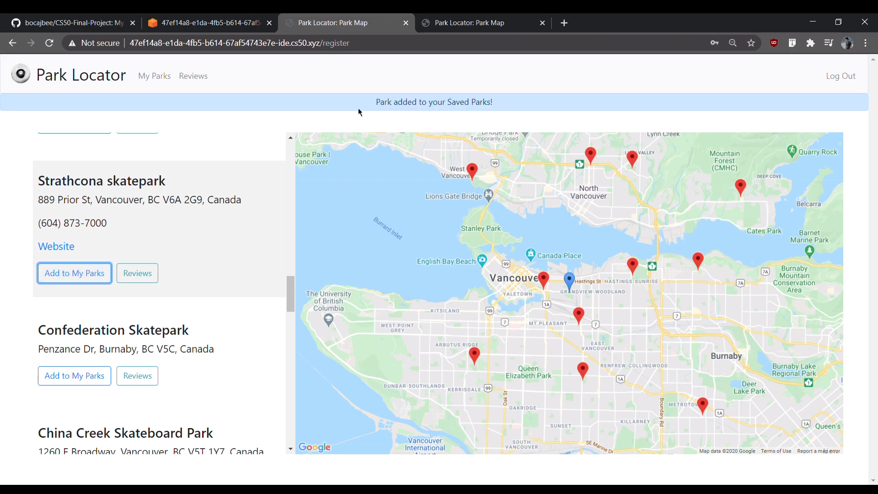This screenshot has height=494, width=878.
Task: Bookmark the page with the star icon
Action: coord(751,43)
